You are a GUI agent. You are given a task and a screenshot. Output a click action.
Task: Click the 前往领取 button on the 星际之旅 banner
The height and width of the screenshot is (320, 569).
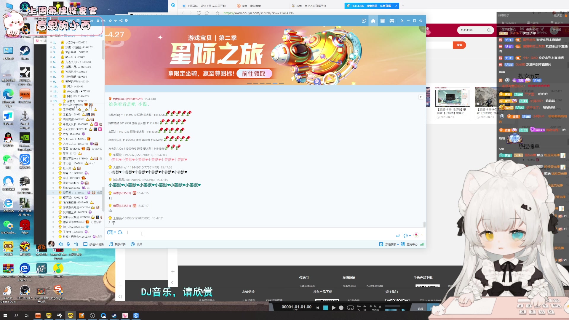tap(254, 73)
